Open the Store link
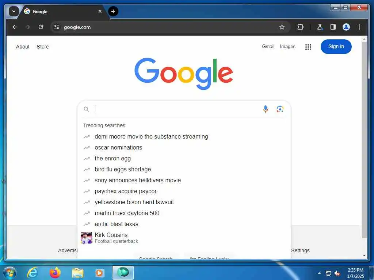374x280 pixels. tap(43, 47)
